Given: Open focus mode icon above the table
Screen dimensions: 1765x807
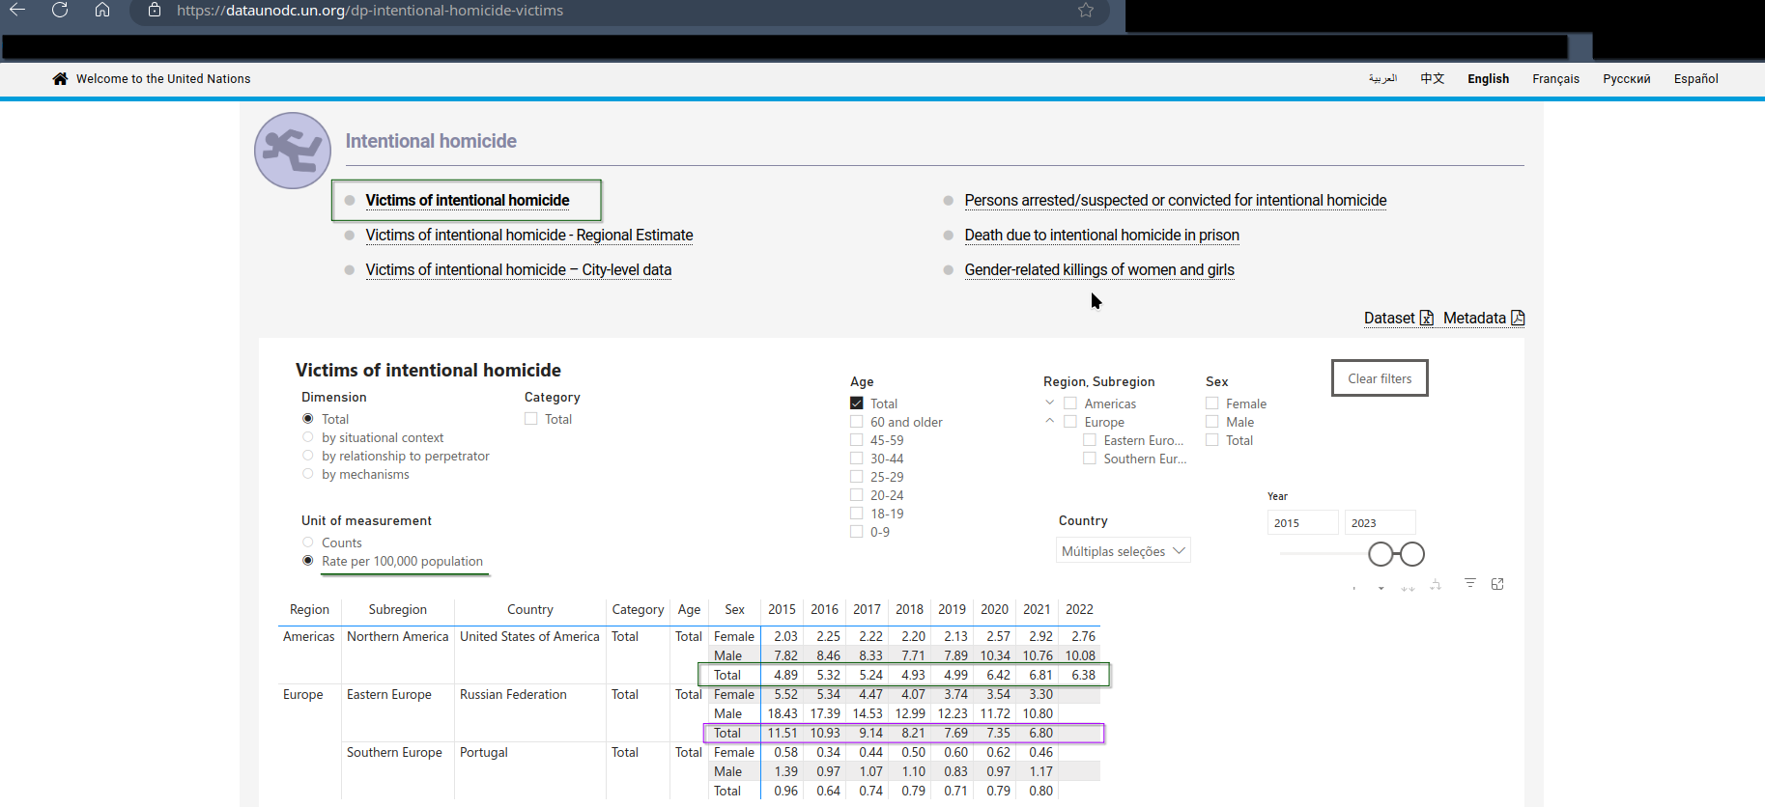Looking at the screenshot, I should click(x=1497, y=584).
